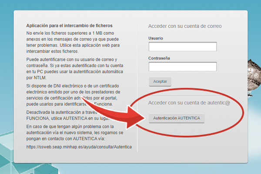Click the paragraph starting 'No envíe los ficheros'
The width and height of the screenshot is (261, 174).
(x=73, y=42)
